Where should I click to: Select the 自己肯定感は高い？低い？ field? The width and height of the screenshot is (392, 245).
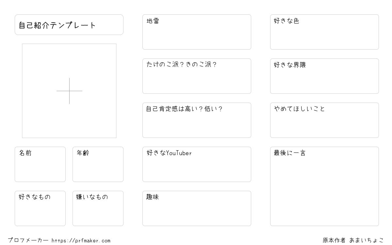(x=197, y=120)
